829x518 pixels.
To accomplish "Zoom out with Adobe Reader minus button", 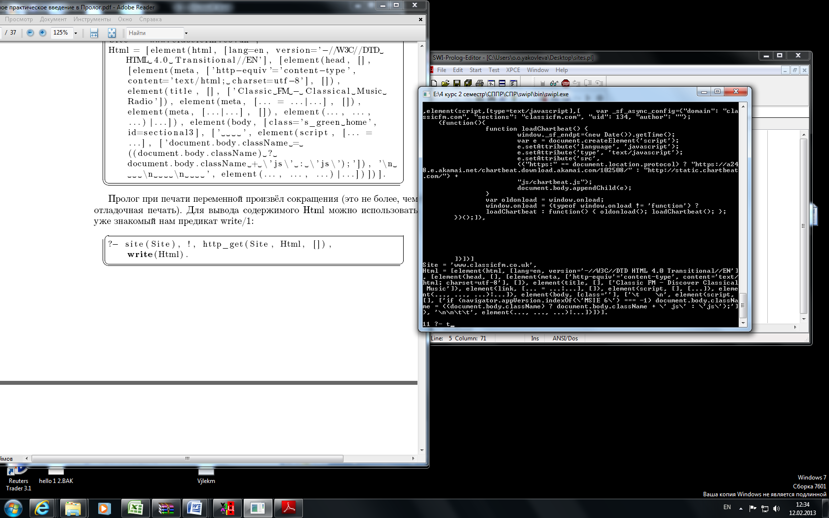I will (x=30, y=33).
